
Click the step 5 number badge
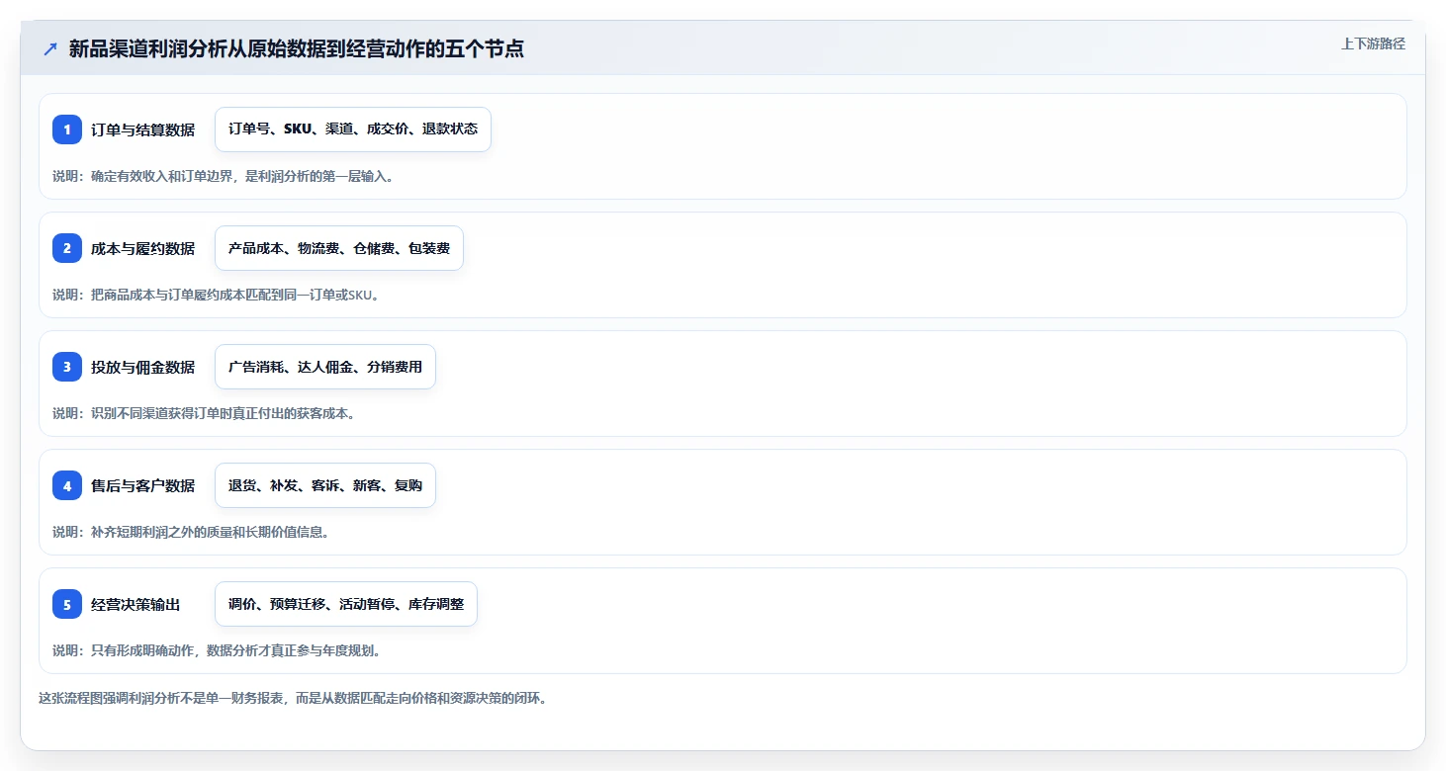click(67, 604)
